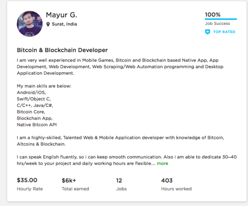Click the Job Success progress bar
This screenshot has width=248, height=206.
point(220,19)
